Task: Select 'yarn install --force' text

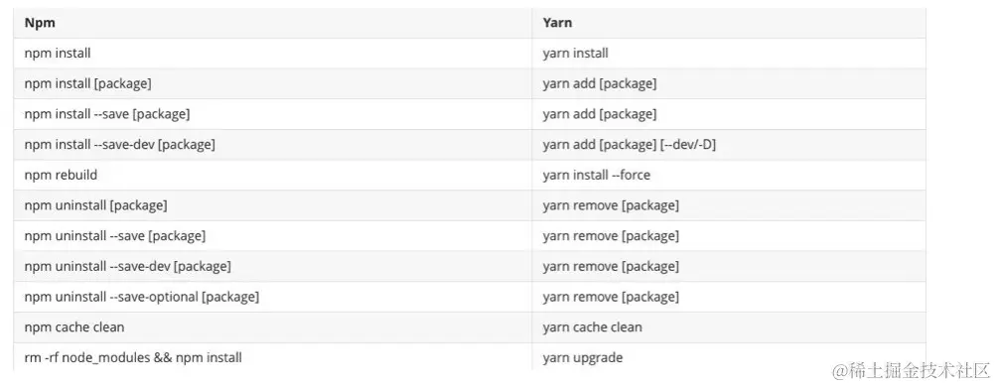Action: click(x=597, y=175)
